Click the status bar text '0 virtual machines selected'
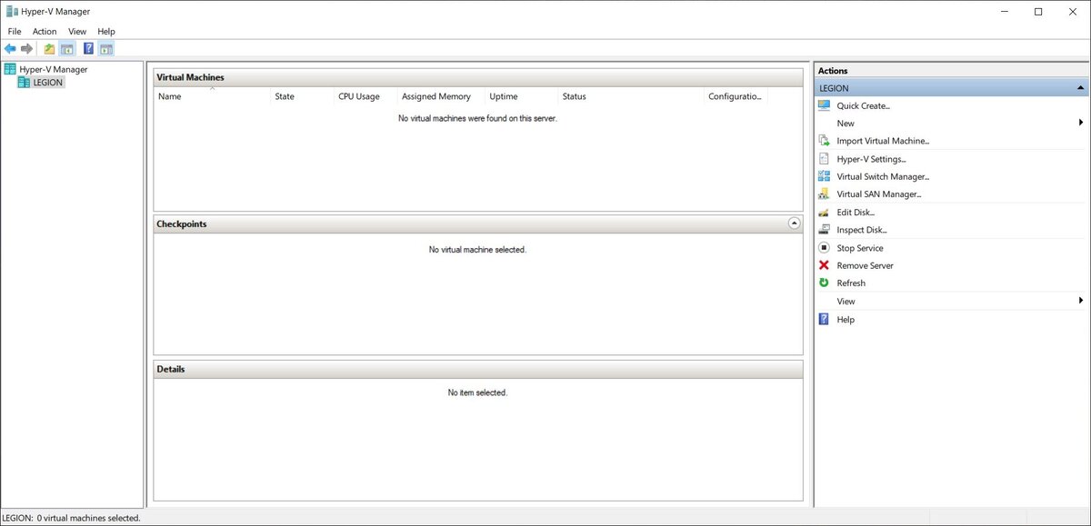Viewport: 1091px width, 526px height. (88, 518)
